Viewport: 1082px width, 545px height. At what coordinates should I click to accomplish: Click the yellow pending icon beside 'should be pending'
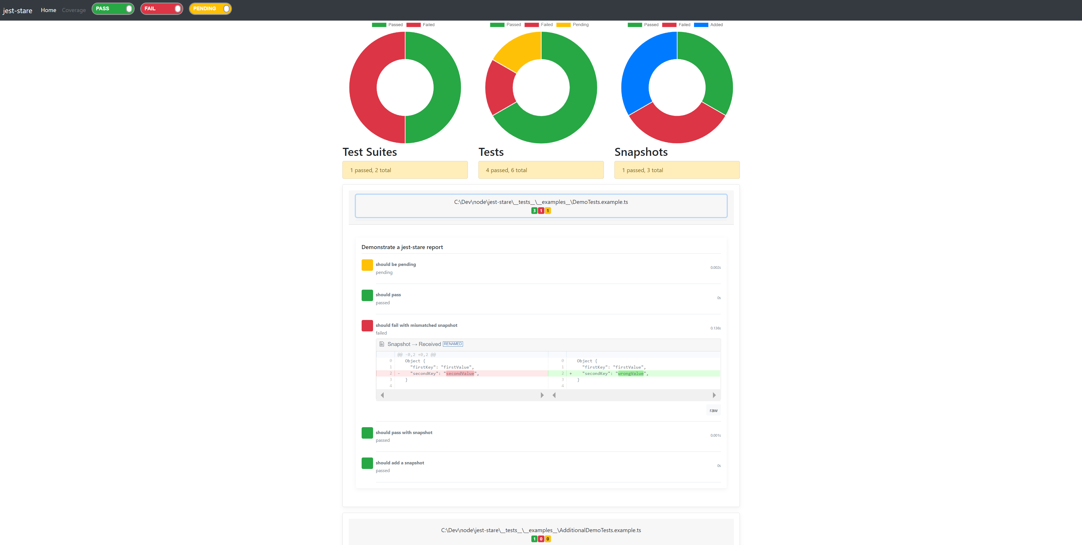[367, 265]
